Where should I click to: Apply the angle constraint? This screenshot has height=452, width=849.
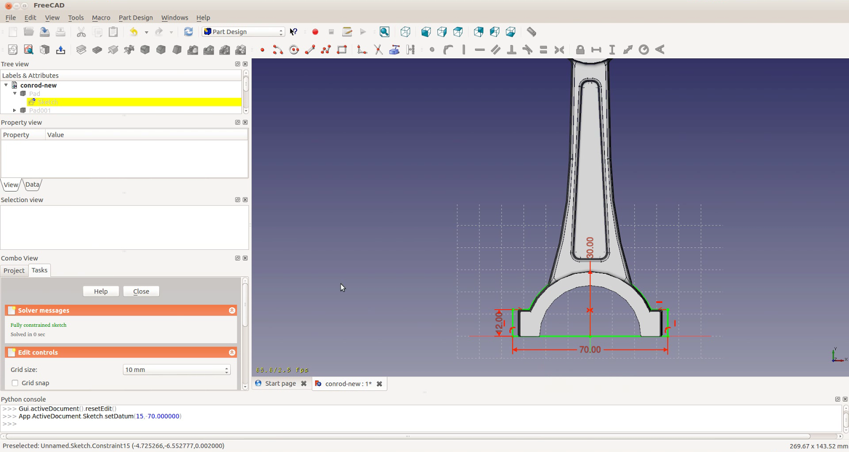point(660,50)
